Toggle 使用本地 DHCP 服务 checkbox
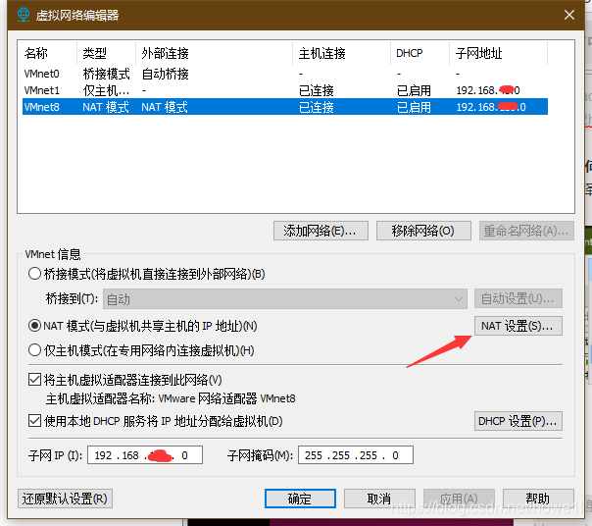 pyautogui.click(x=34, y=420)
